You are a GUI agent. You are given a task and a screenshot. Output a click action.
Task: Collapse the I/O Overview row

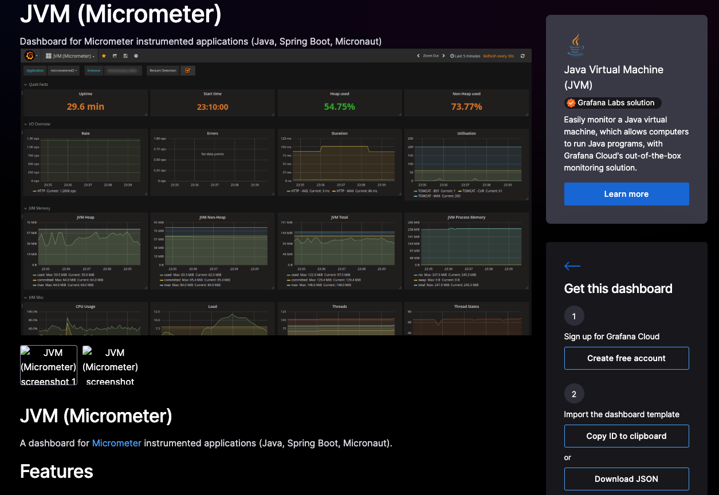[x=37, y=124]
